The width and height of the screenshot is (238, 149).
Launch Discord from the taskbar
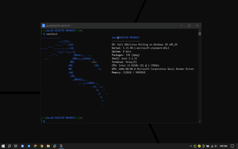pos(23,146)
